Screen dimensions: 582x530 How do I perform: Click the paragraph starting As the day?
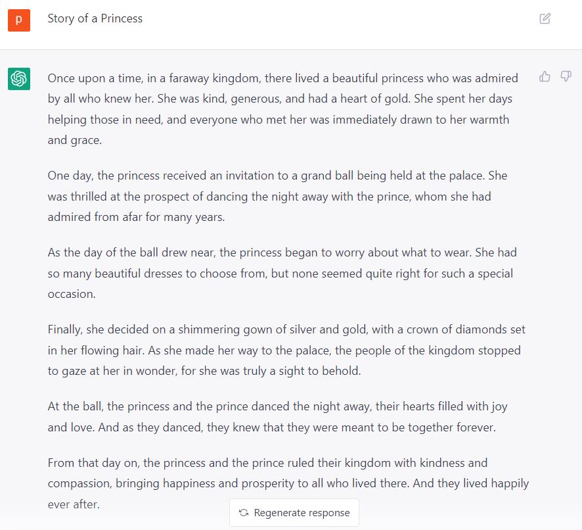[x=276, y=273]
